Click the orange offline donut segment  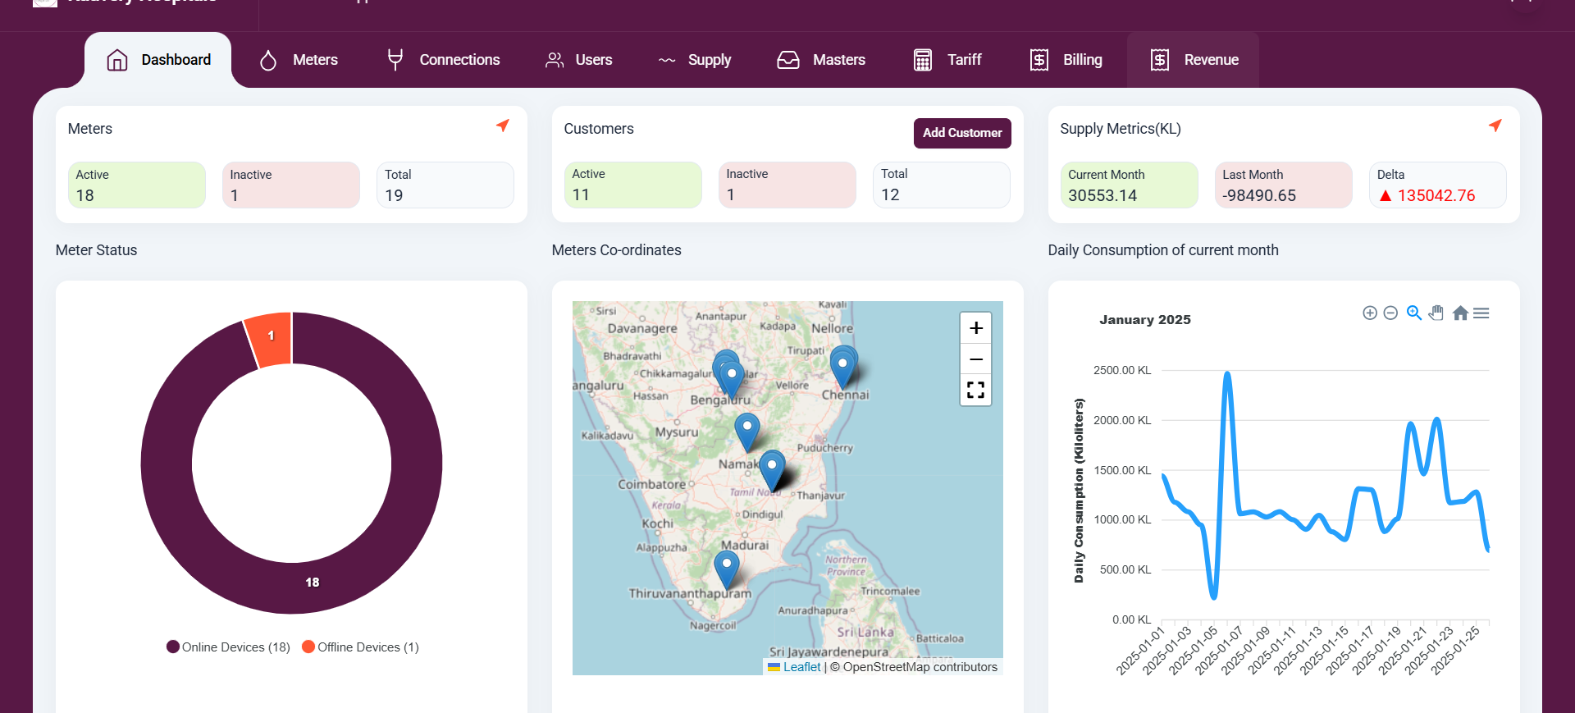271,336
